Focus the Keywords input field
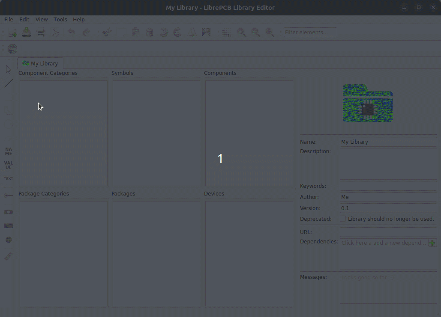441x317 pixels. [388, 186]
